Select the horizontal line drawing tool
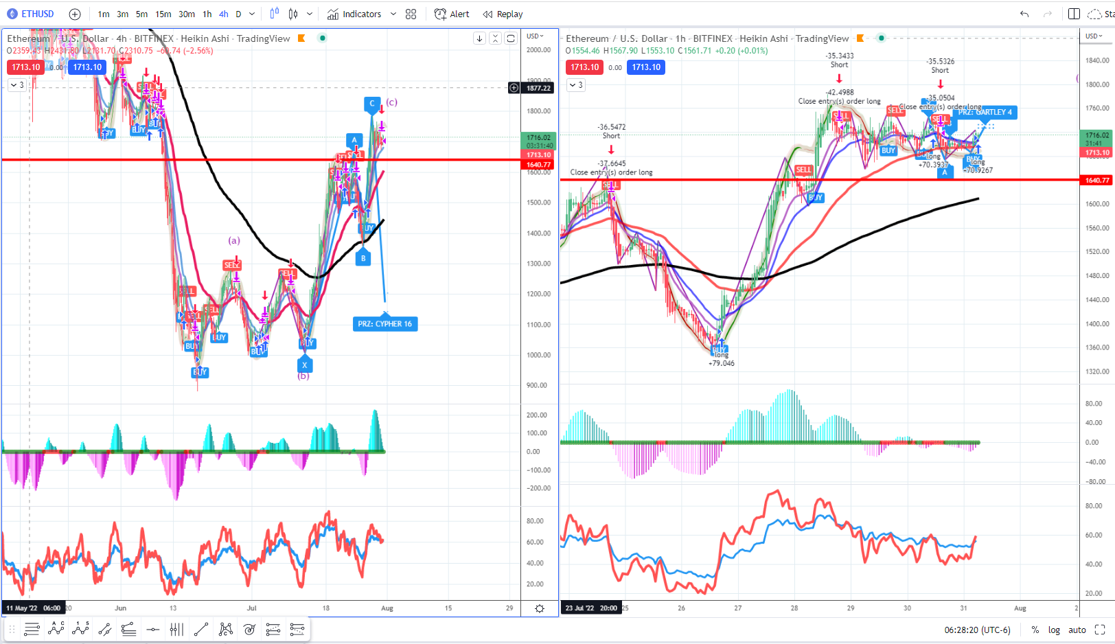The image size is (1115, 644). click(153, 629)
